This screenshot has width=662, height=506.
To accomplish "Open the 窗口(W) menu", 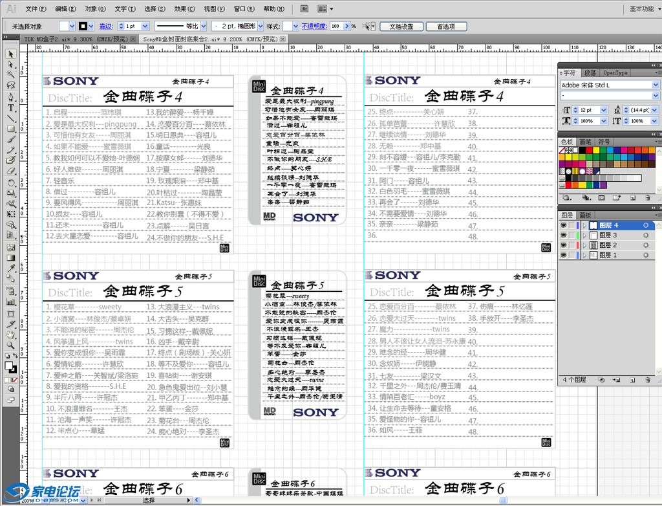I will click(x=244, y=8).
